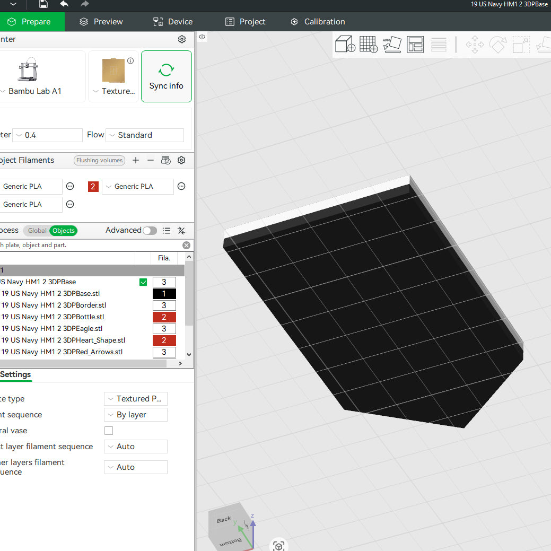Open the nozzle diameter 0.4 dropdown

click(47, 135)
